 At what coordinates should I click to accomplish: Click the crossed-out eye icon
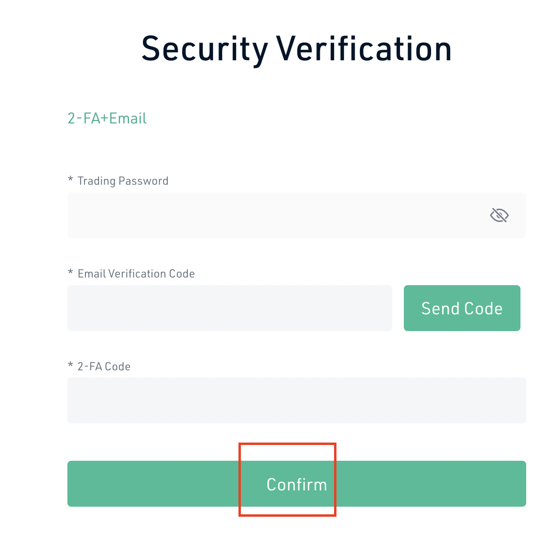(x=499, y=215)
